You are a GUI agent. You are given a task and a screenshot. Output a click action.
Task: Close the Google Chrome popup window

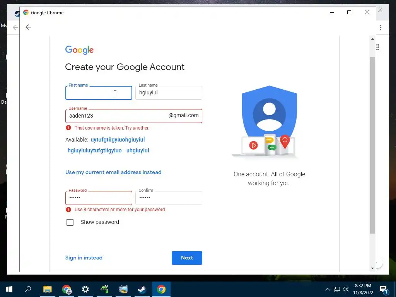(367, 13)
